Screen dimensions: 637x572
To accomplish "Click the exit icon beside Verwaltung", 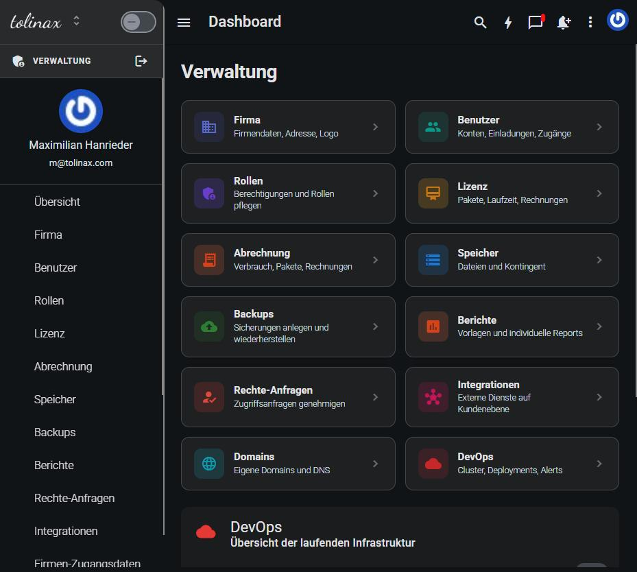I will click(141, 61).
